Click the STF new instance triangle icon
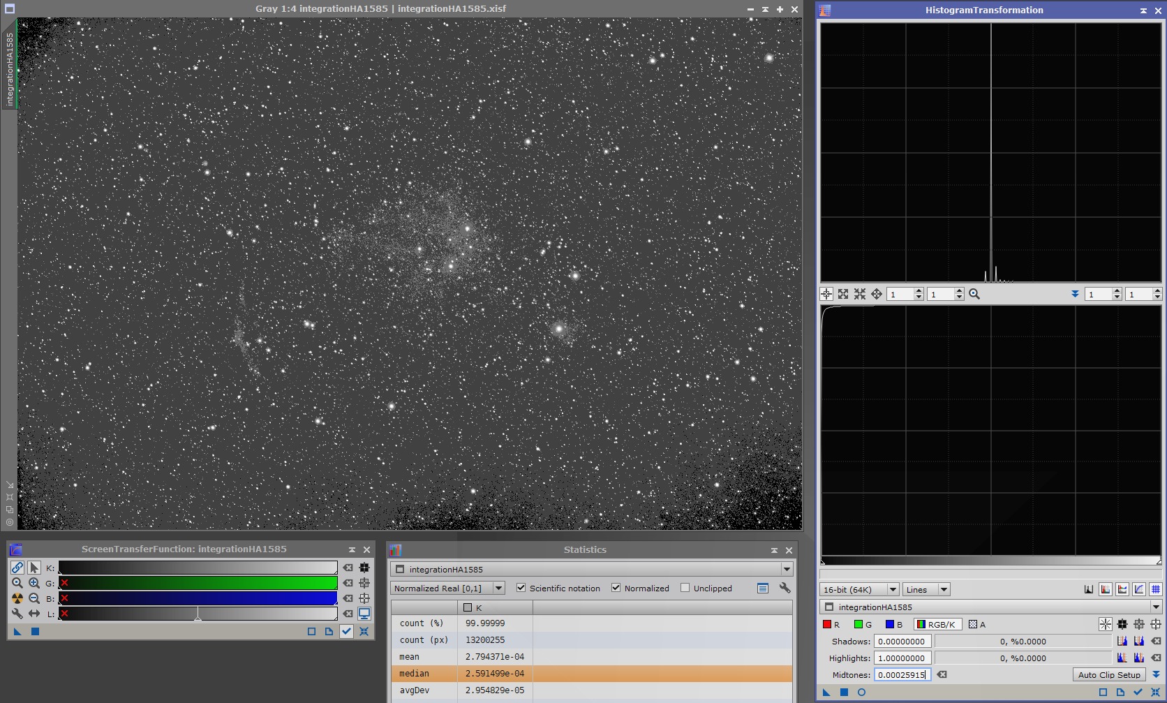The image size is (1167, 703). coord(17,632)
